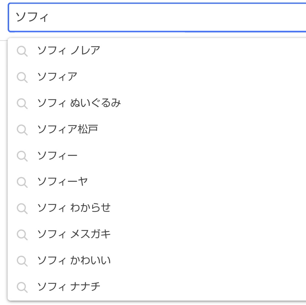Pick the ソフィア松戸 suggestion
This screenshot has width=306, height=305.
point(157,130)
